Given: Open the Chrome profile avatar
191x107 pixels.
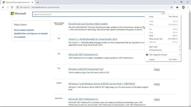Looking at the screenshot, I should 183,7.
